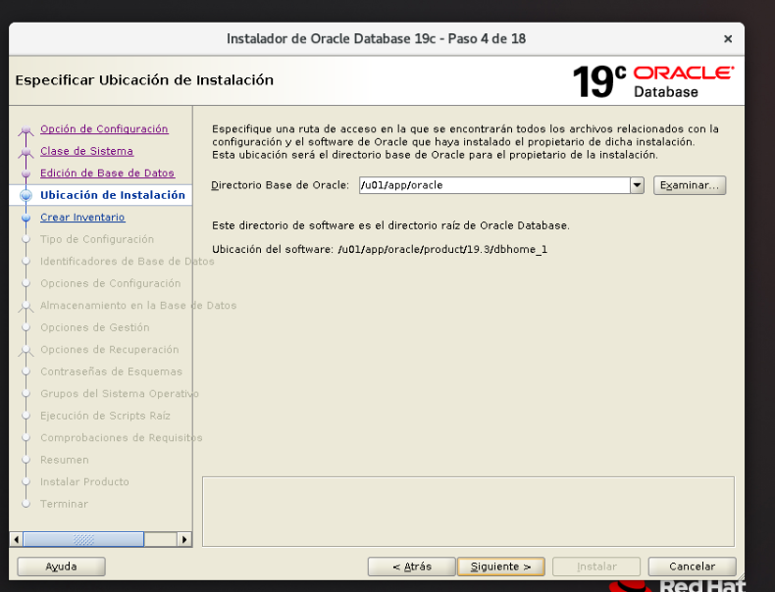Click the sidebar horizontal scrollbar thumb

tap(83, 539)
